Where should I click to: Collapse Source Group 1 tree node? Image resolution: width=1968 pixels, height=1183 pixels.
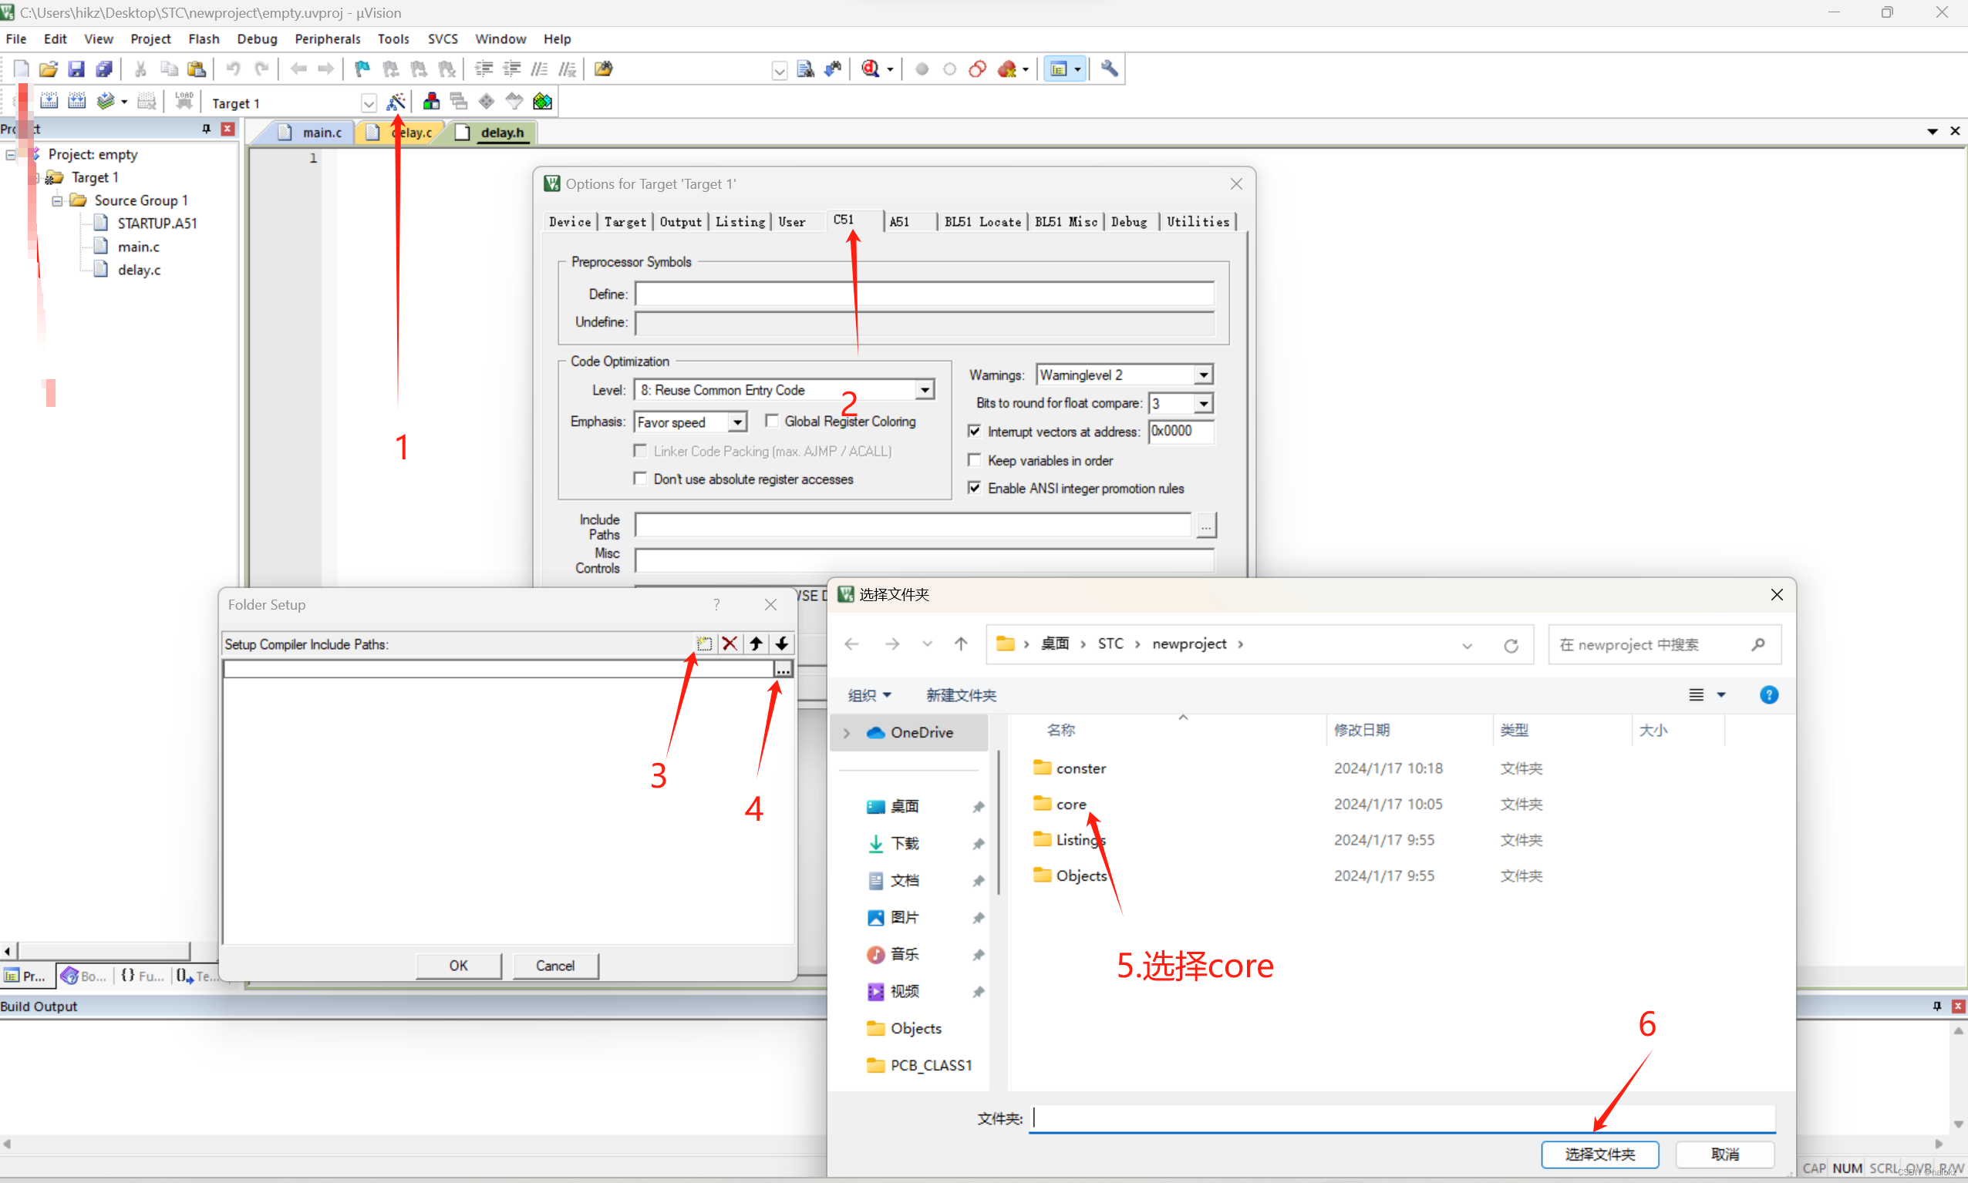[x=57, y=201]
